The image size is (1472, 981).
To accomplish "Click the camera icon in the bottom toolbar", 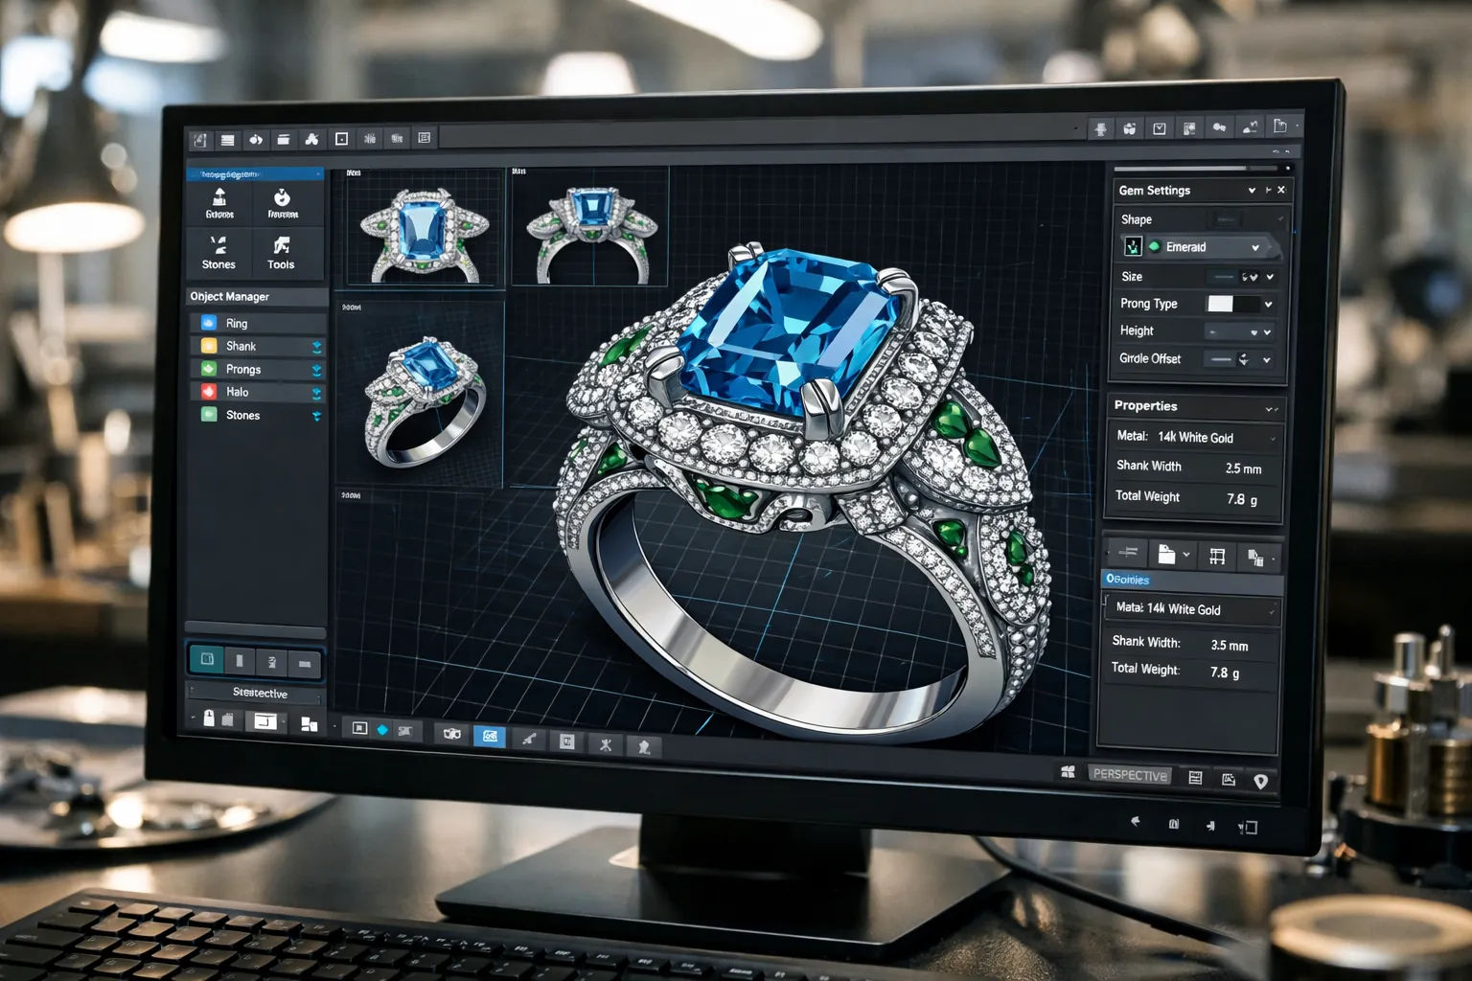I will (x=450, y=734).
